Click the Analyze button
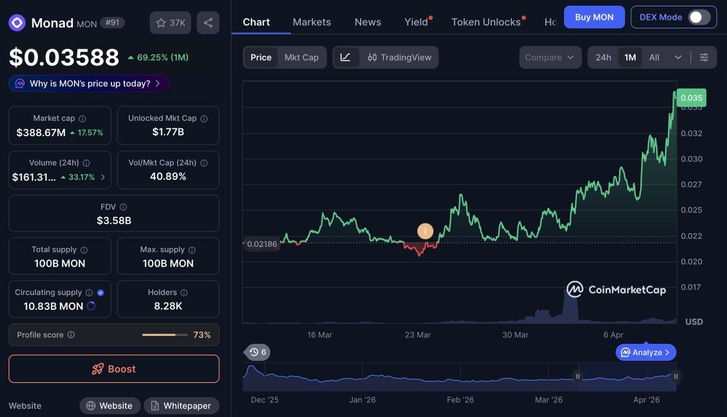 point(646,352)
